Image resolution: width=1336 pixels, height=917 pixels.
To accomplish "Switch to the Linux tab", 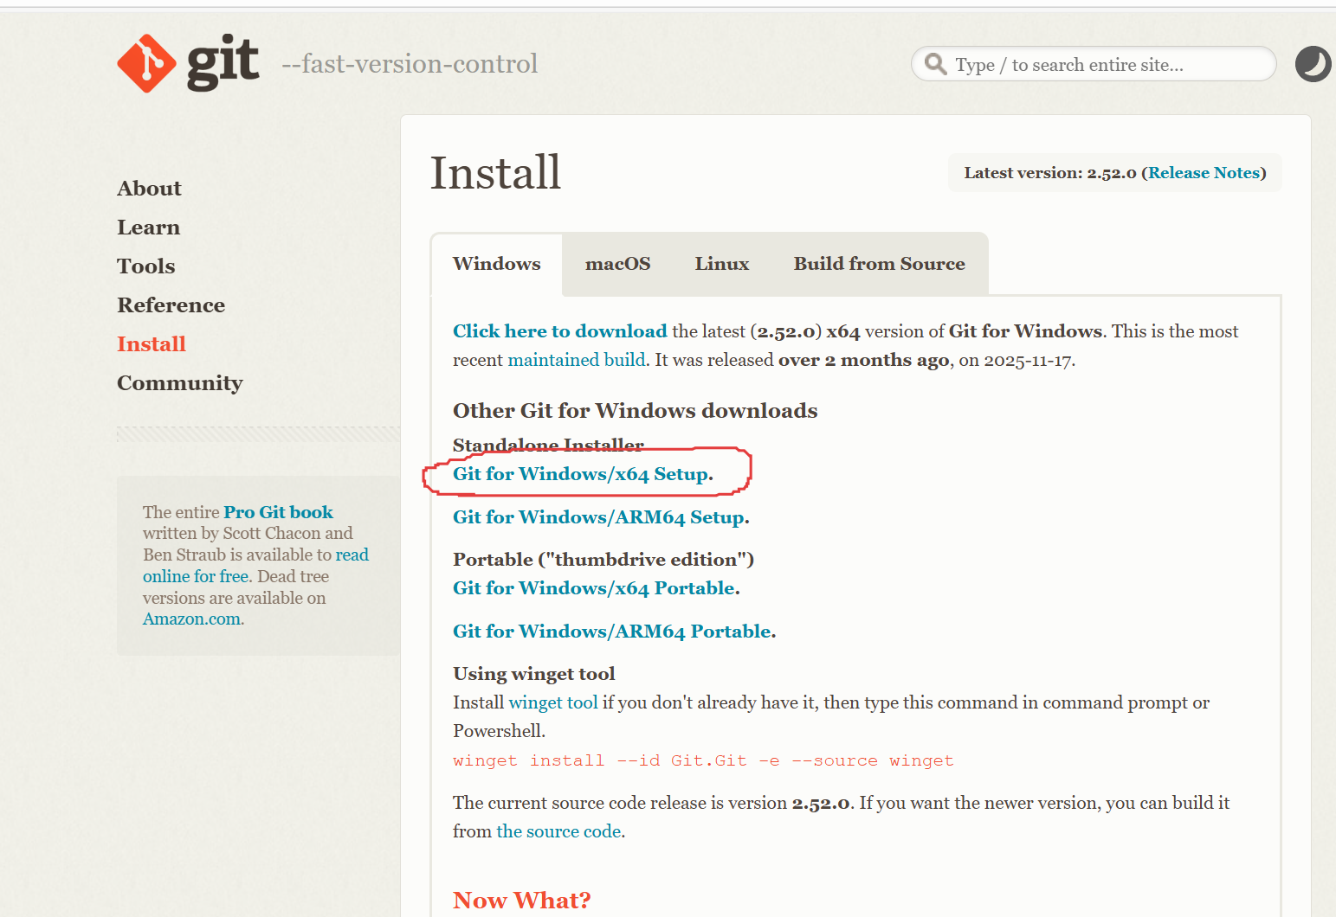I will (721, 264).
